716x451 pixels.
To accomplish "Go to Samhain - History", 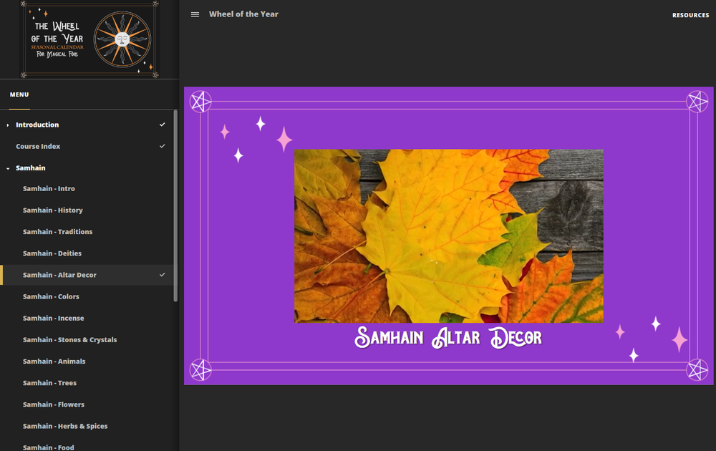I will (x=53, y=210).
